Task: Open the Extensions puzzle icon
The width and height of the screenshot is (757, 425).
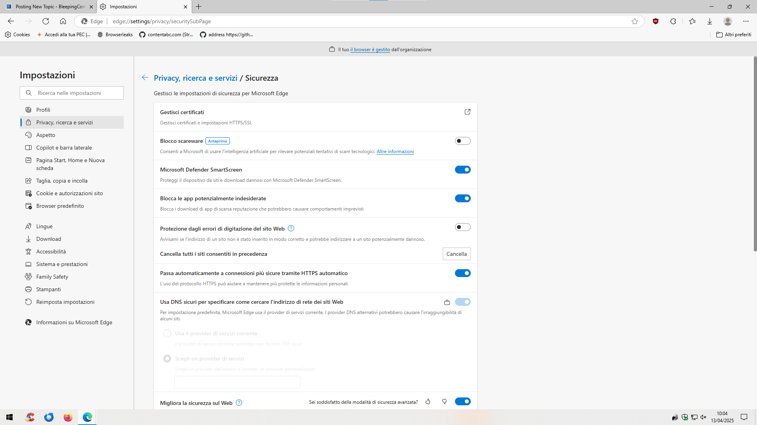Action: 673,21
